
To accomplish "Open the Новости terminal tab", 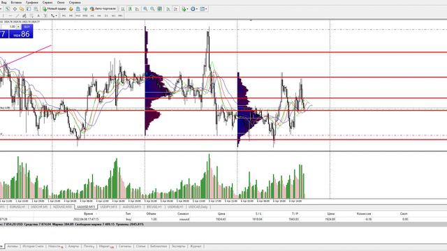I will pyautogui.click(x=55, y=246).
